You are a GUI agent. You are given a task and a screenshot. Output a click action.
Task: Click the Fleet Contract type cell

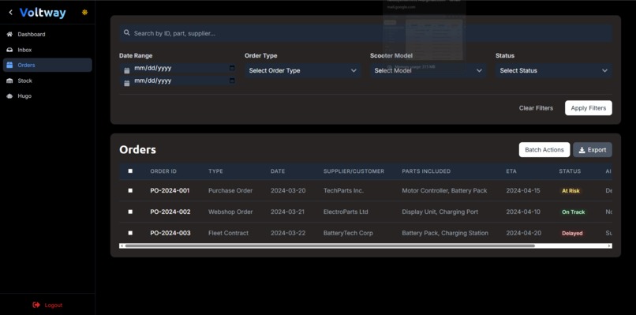coord(228,233)
